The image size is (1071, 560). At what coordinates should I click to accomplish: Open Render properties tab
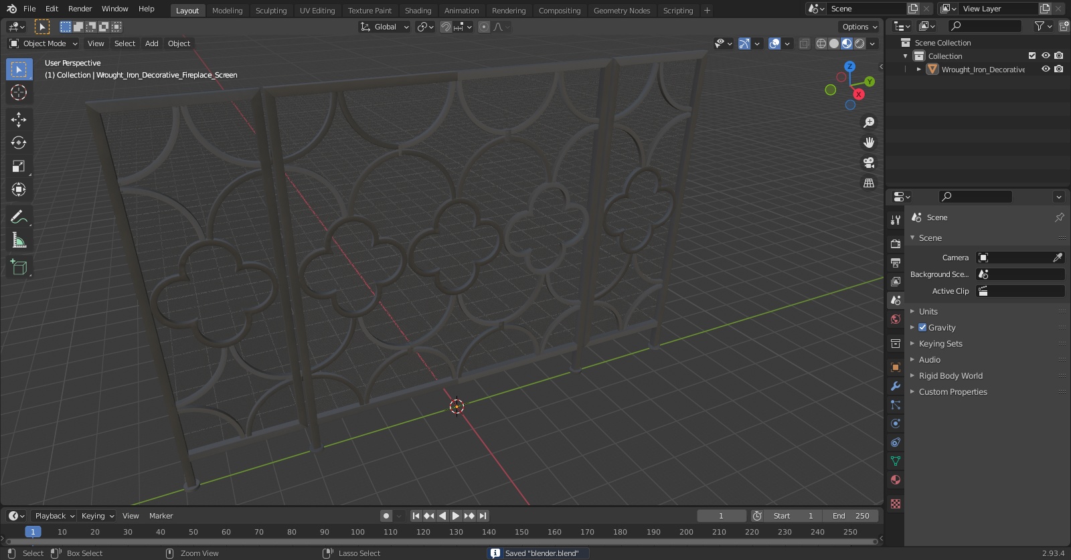[895, 244]
